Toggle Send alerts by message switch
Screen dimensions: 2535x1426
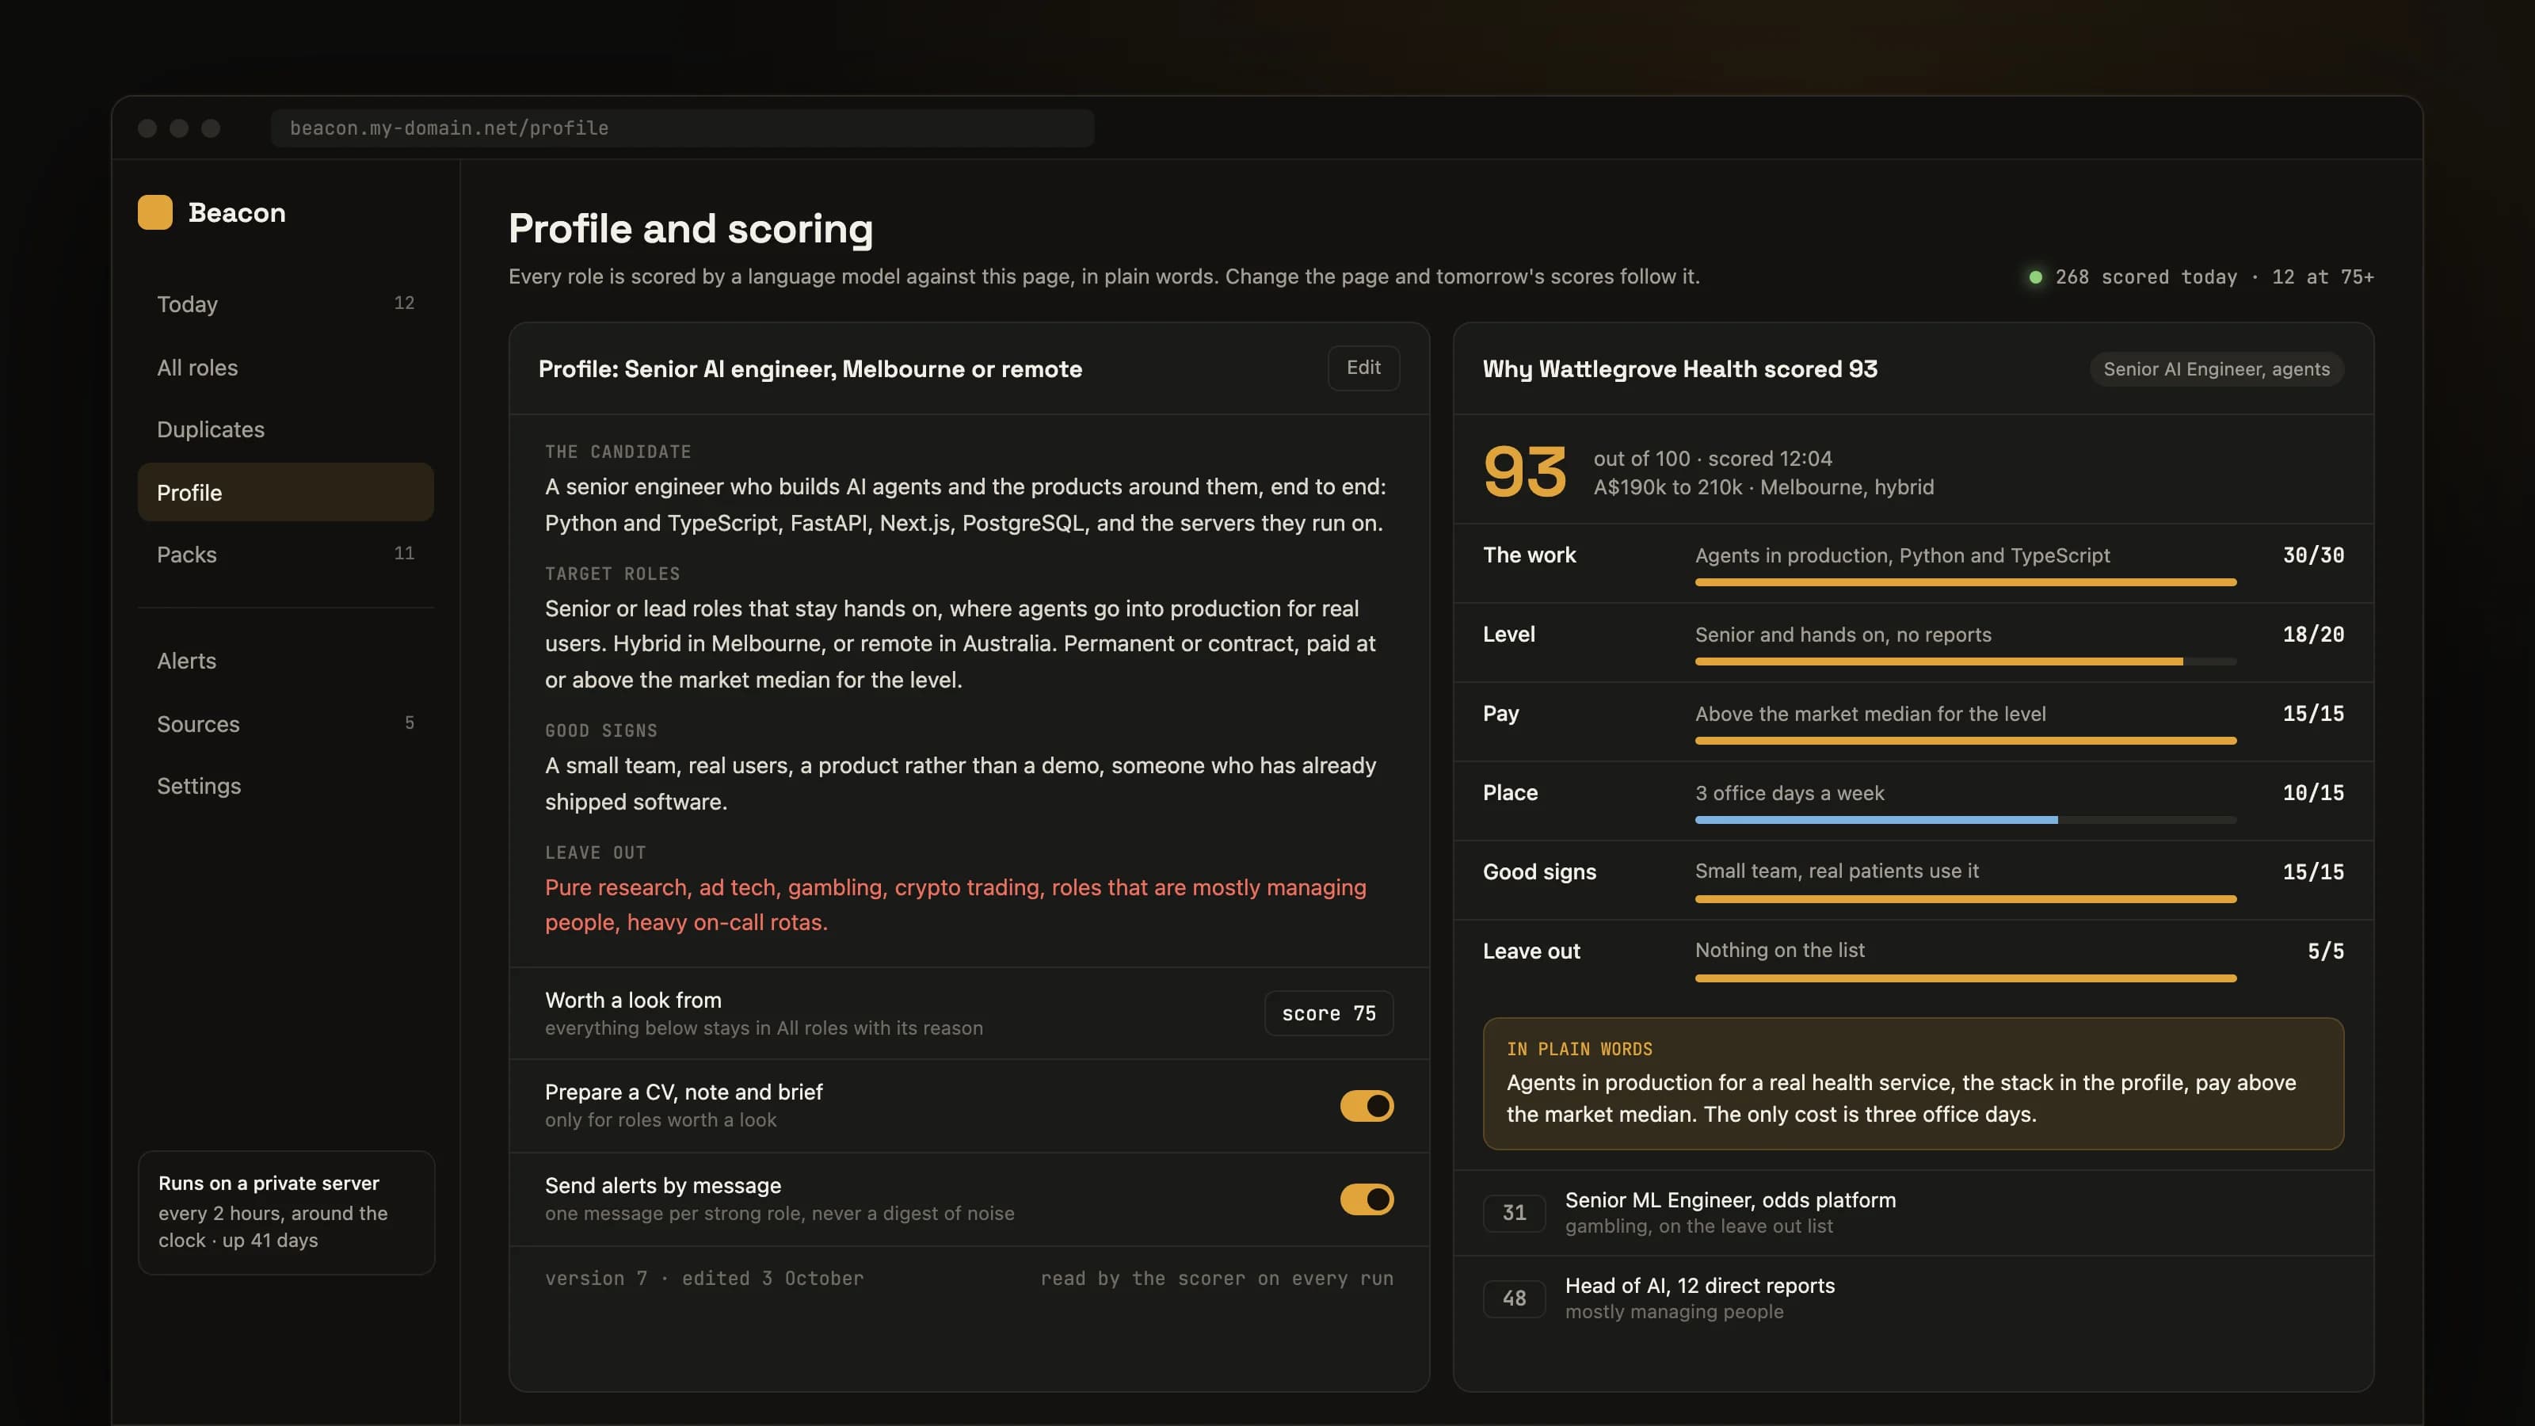(x=1366, y=1199)
